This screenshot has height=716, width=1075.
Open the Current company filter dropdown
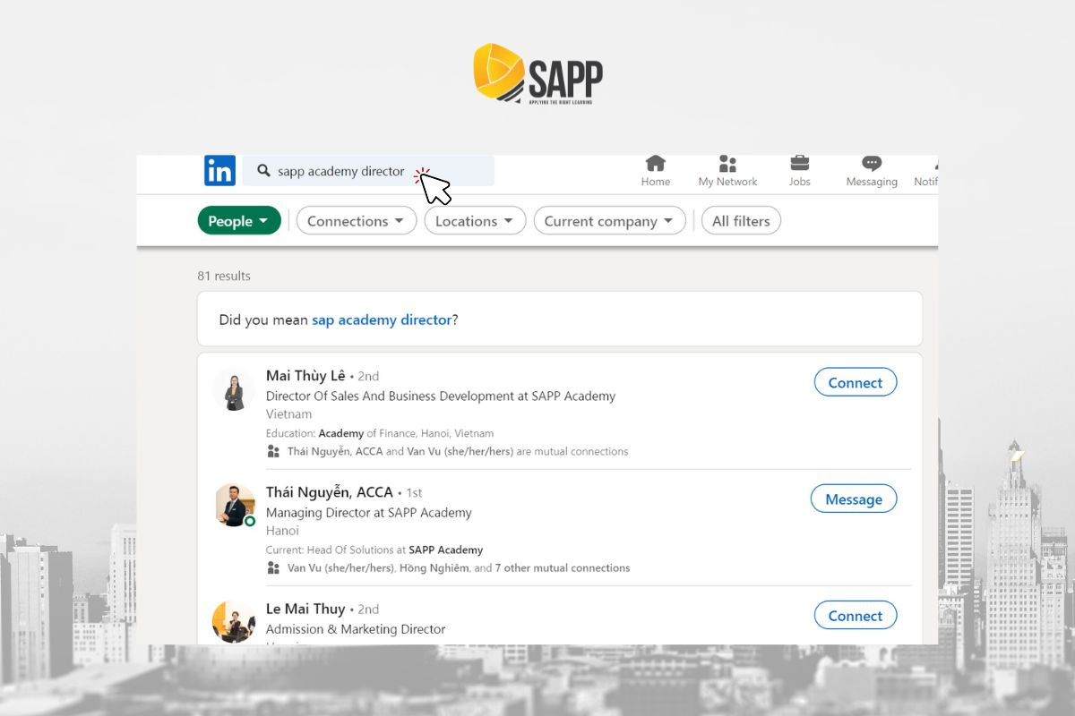(609, 221)
